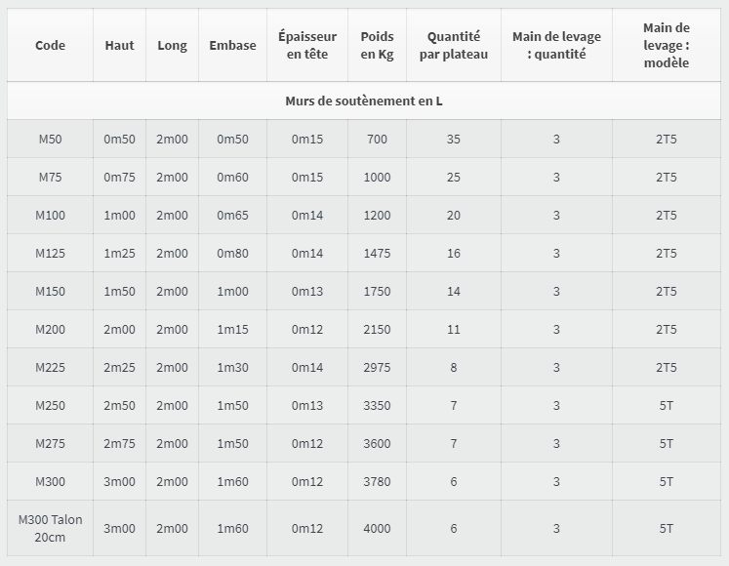Click the 'Murs de soutènement en L' title row

pos(364,101)
